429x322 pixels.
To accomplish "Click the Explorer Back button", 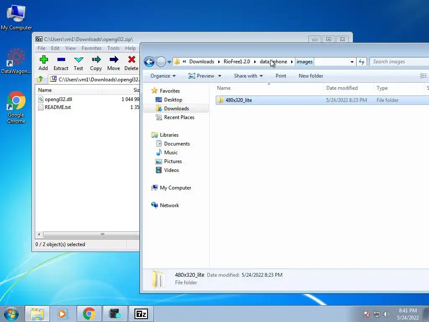I will pyautogui.click(x=149, y=62).
